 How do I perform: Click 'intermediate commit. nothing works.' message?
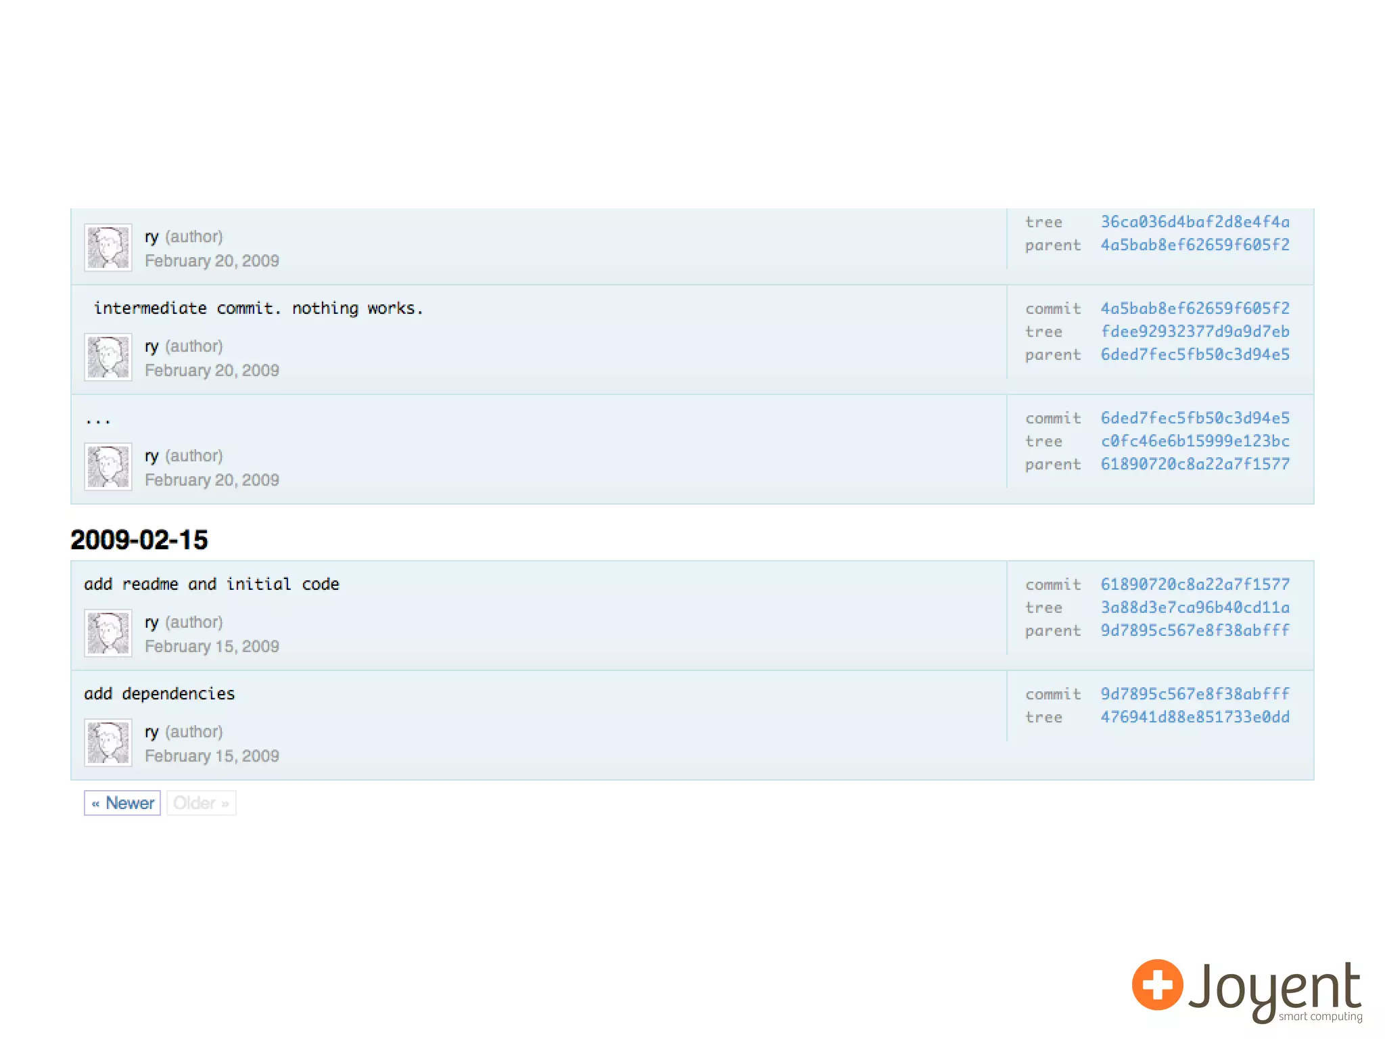(x=258, y=308)
